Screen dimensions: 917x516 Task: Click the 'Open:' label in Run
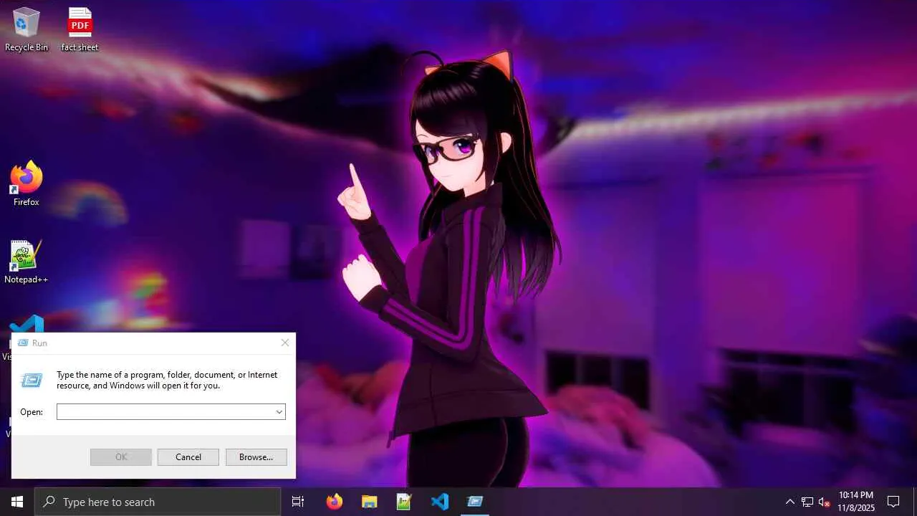click(32, 412)
